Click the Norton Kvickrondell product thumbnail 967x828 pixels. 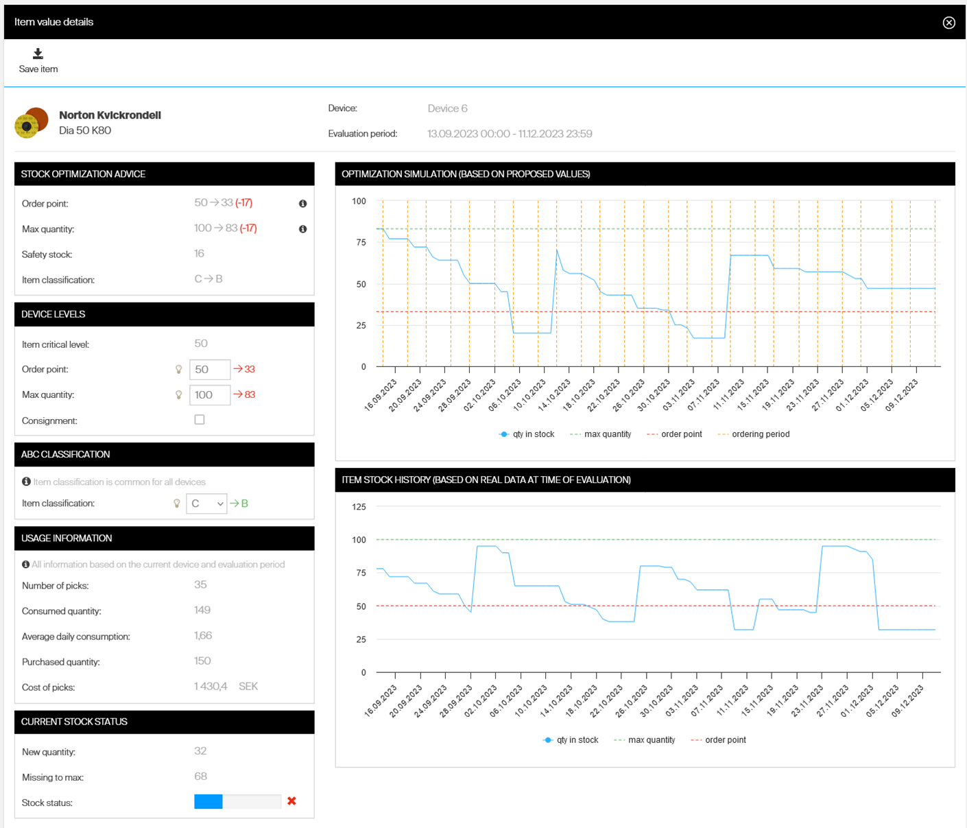[x=32, y=123]
